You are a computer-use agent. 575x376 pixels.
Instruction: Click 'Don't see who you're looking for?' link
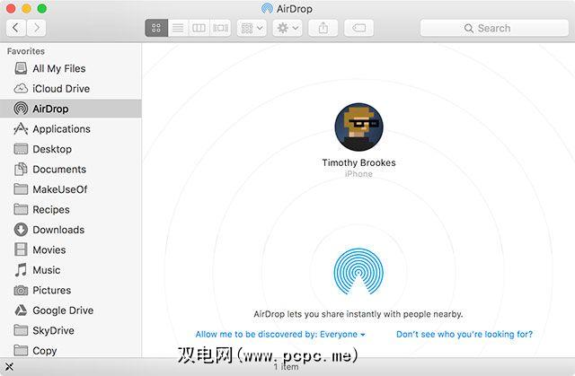point(464,334)
